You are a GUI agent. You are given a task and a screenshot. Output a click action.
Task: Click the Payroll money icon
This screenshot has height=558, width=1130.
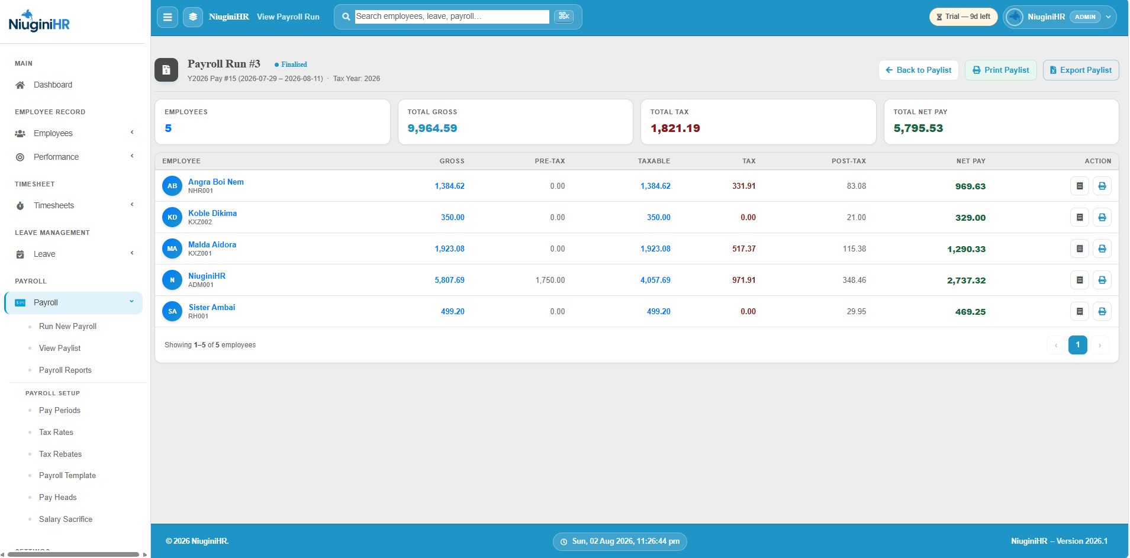(20, 303)
